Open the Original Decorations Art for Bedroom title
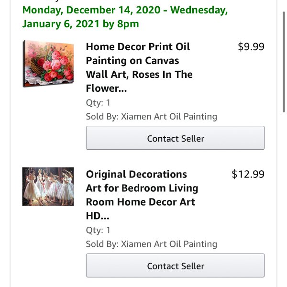Image resolution: width=287 pixels, height=287 pixels. [x=142, y=195]
